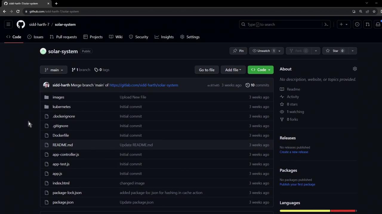
Task: Click the Dockerfile file icon
Action: [x=47, y=135]
